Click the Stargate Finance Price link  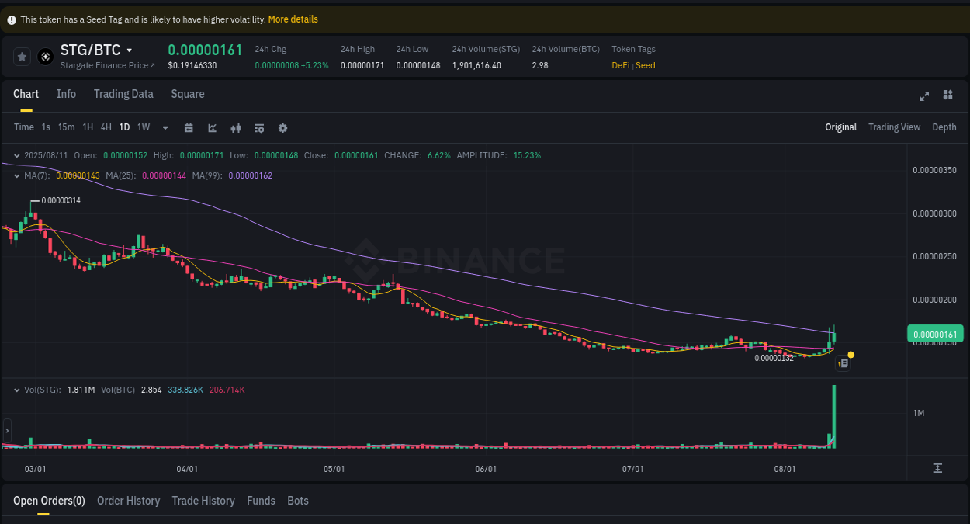point(104,65)
